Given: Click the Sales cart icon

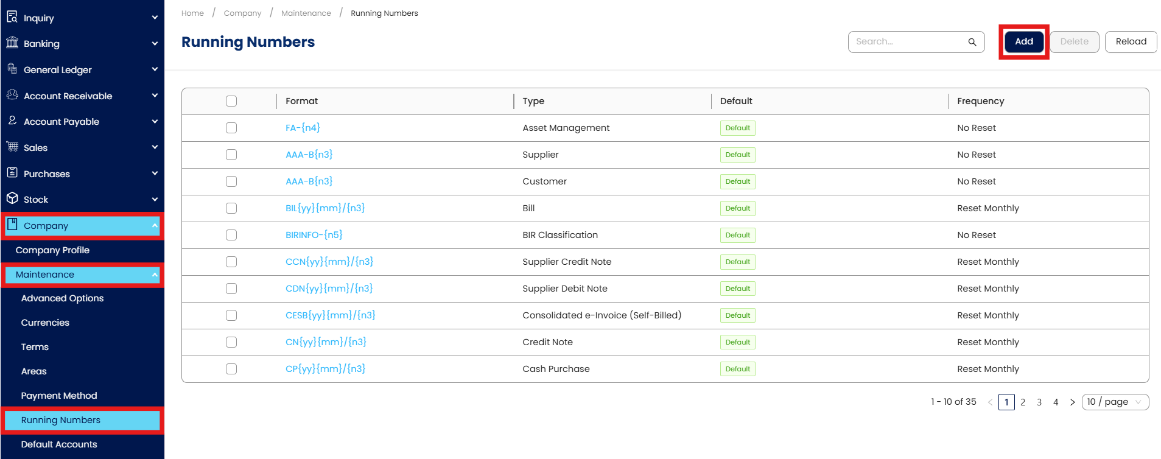Looking at the screenshot, I should pyautogui.click(x=12, y=147).
